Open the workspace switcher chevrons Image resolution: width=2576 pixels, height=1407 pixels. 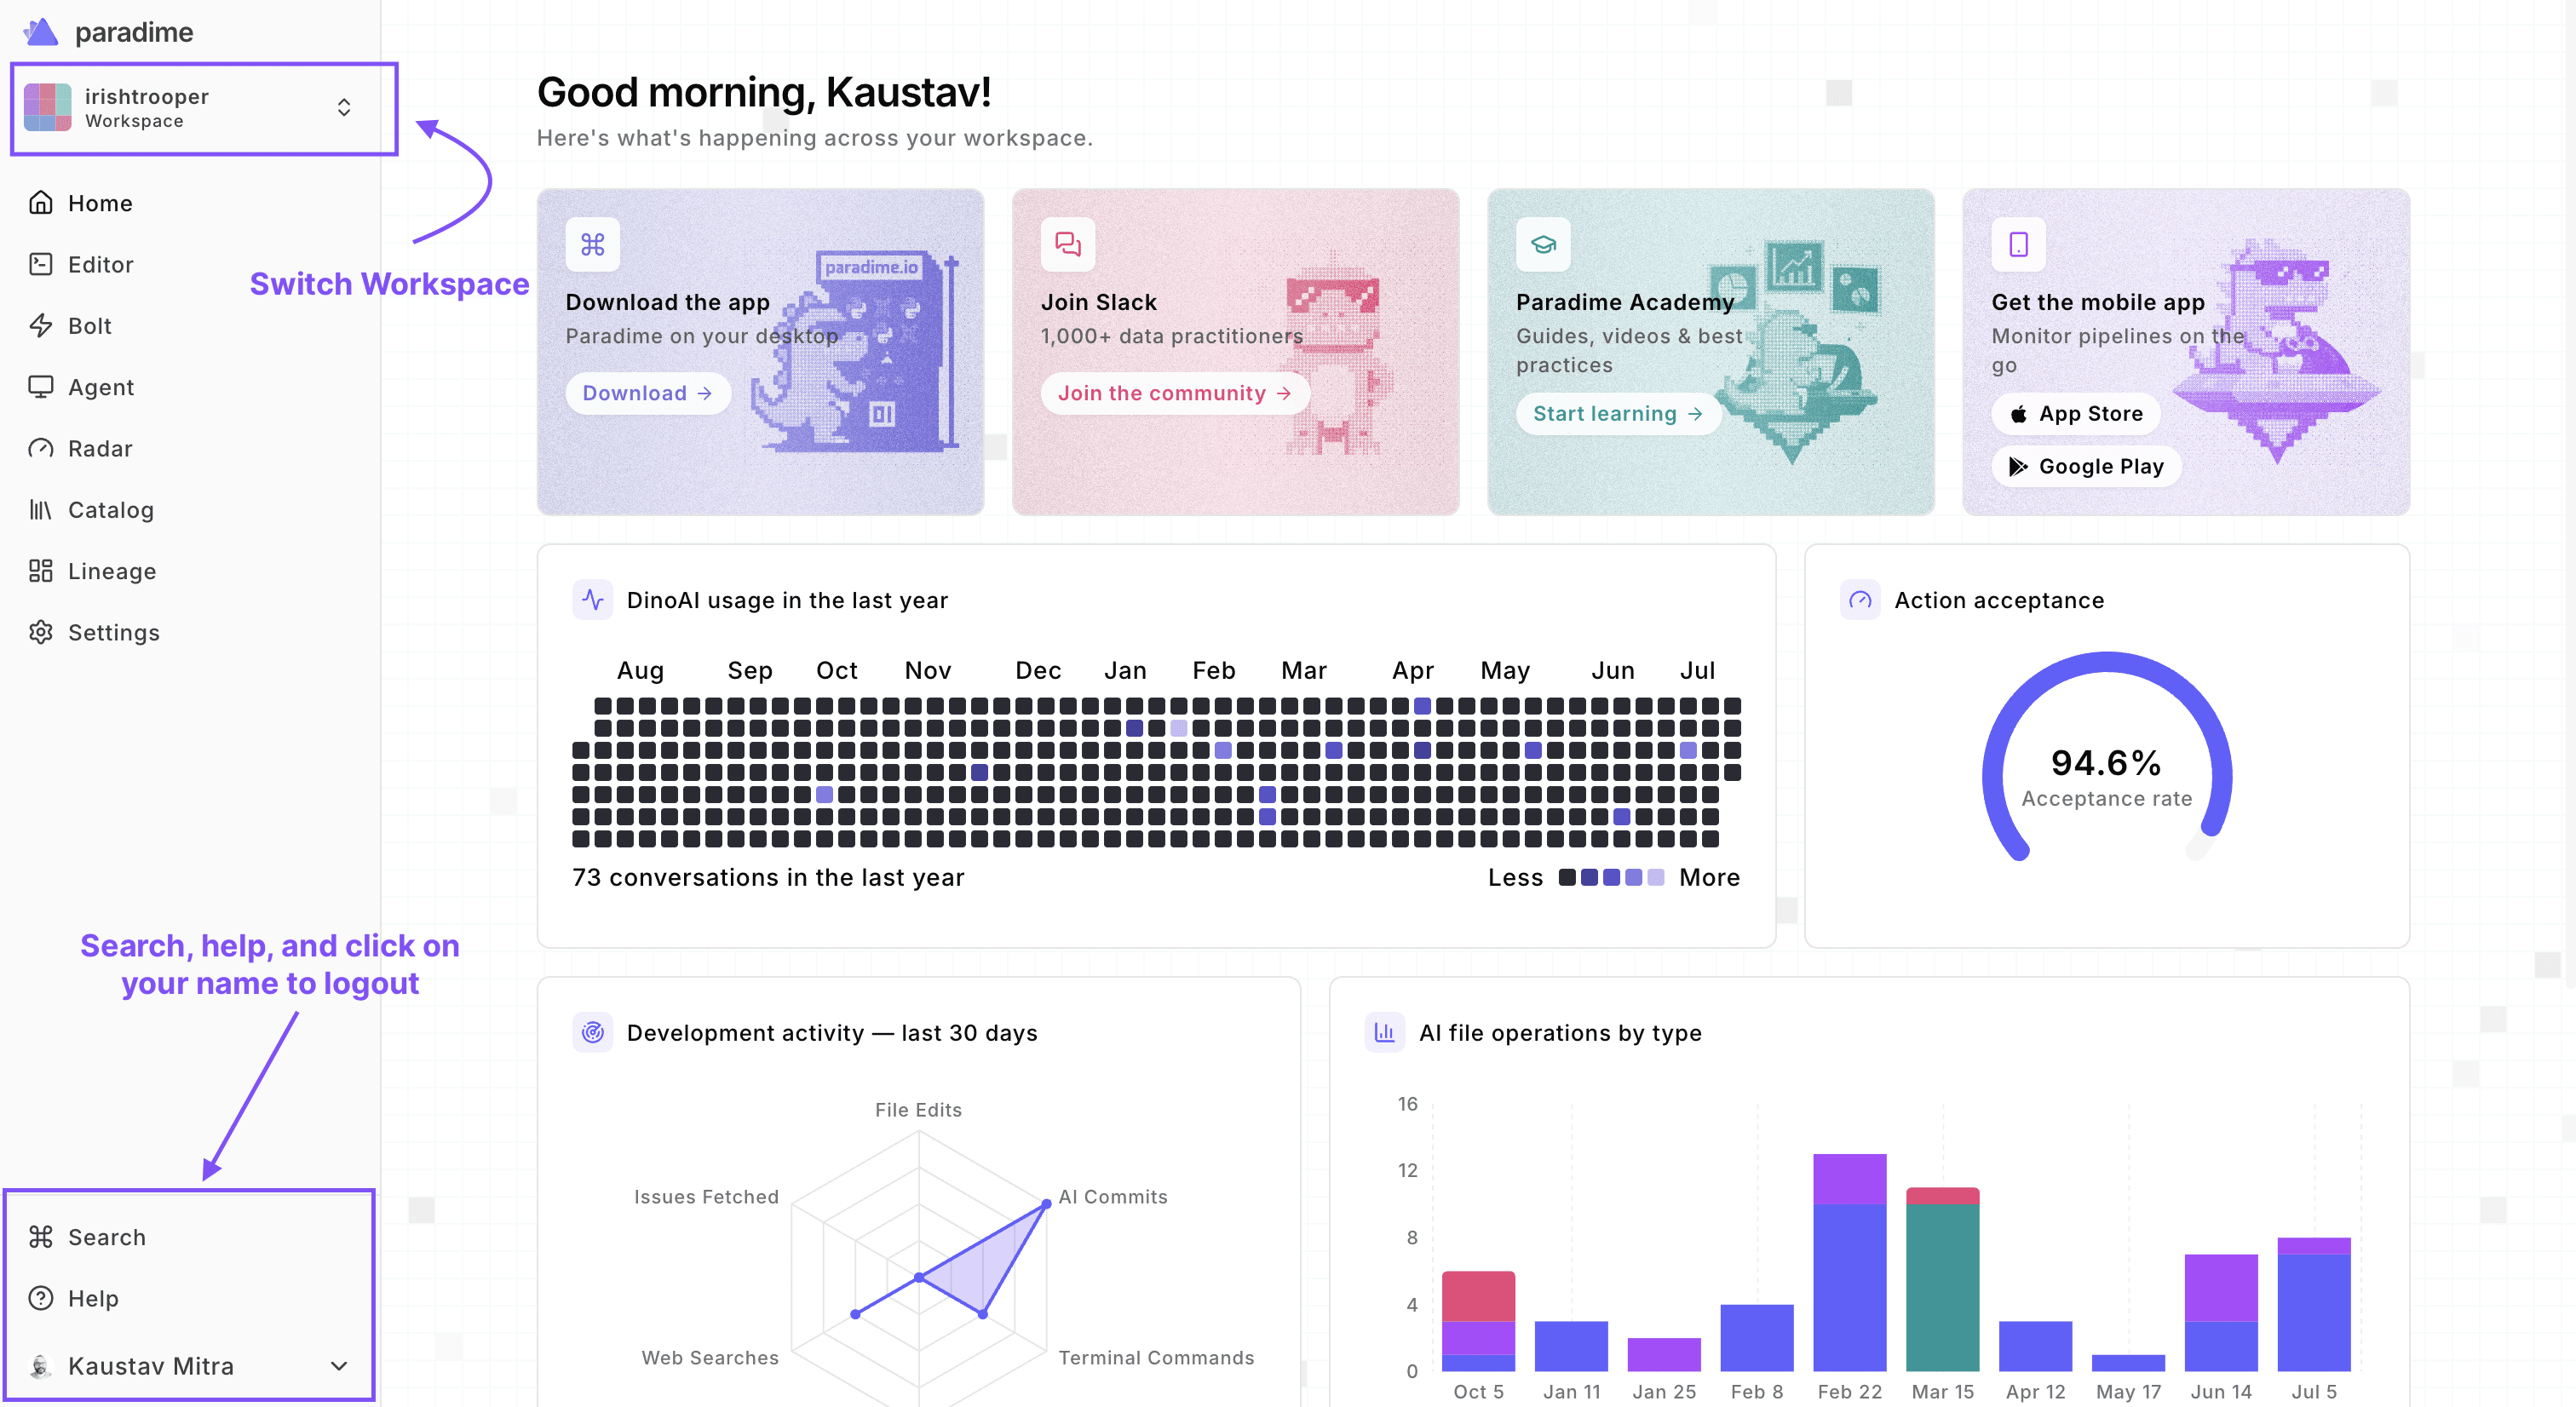[x=344, y=107]
